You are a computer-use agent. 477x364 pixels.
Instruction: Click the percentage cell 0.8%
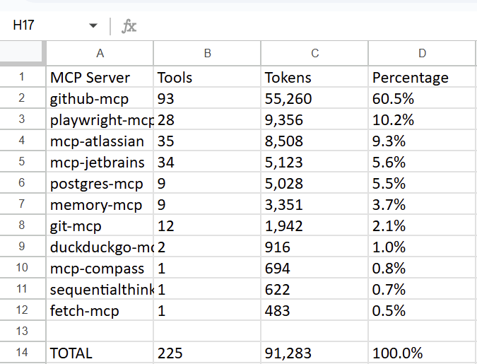(422, 267)
